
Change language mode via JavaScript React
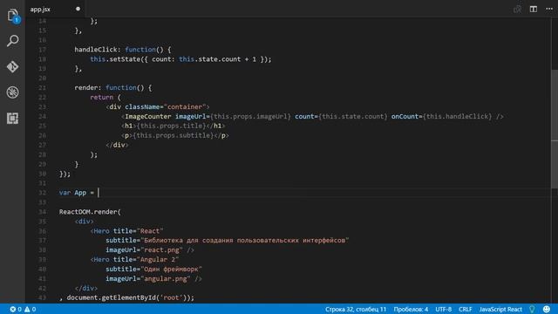pos(500,309)
